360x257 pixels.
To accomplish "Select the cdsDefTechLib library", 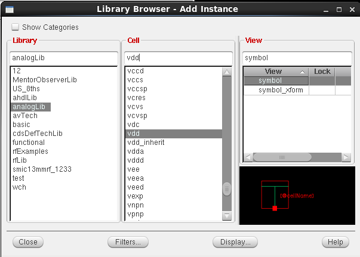I will pyautogui.click(x=38, y=134).
